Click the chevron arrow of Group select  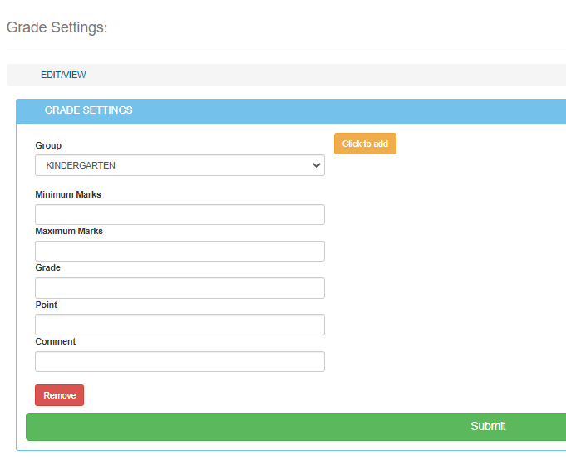point(316,165)
